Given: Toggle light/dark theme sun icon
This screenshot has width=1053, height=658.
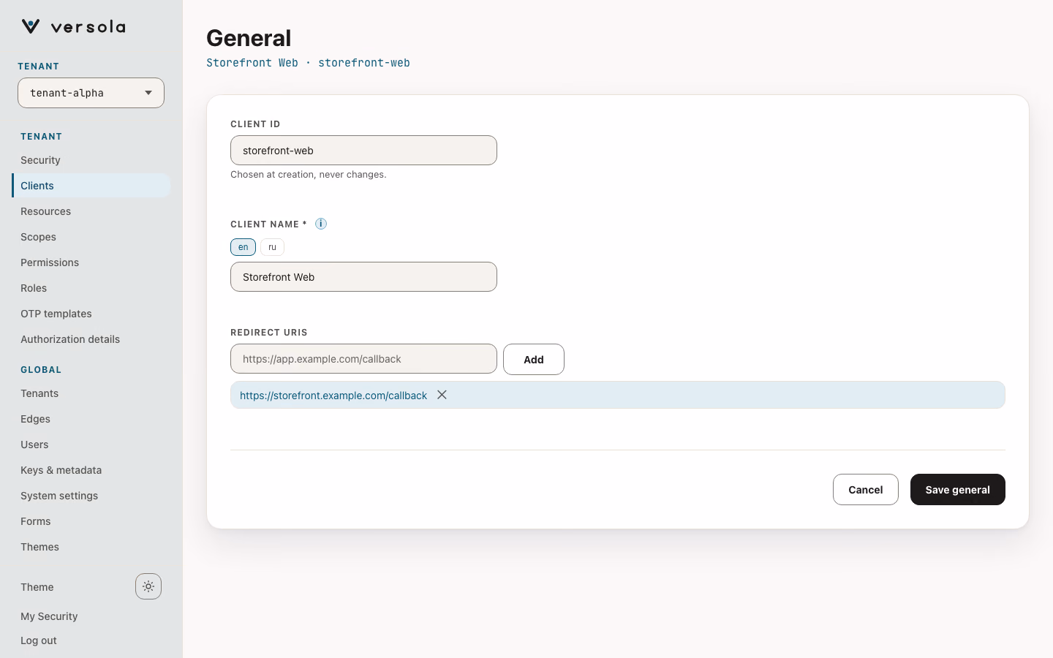Looking at the screenshot, I should [x=148, y=586].
